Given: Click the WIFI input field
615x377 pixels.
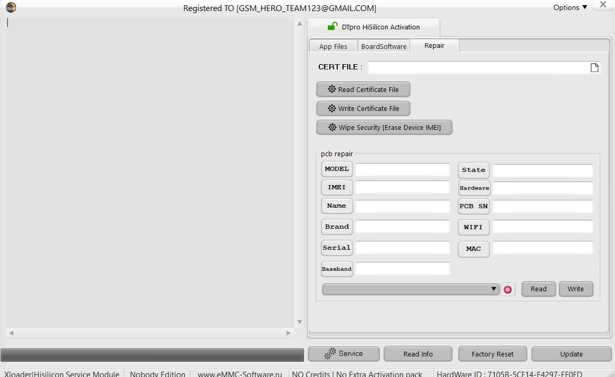Looking at the screenshot, I should (x=542, y=226).
